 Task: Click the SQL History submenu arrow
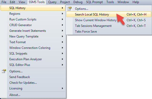tap(63, 8)
